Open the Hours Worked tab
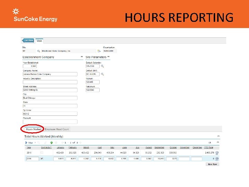 pyautogui.click(x=34, y=129)
